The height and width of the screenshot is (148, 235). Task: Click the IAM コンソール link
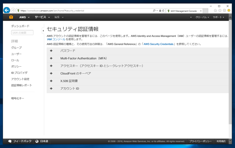pos(56,39)
